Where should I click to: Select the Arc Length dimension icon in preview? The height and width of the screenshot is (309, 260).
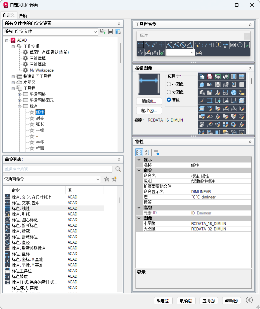154,45
